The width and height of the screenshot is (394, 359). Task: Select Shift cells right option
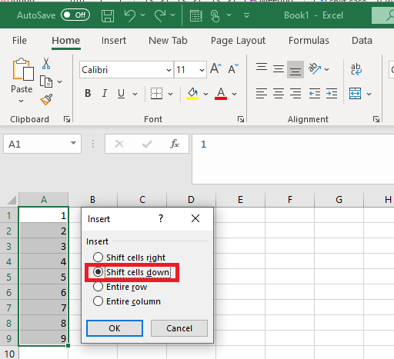(x=129, y=258)
